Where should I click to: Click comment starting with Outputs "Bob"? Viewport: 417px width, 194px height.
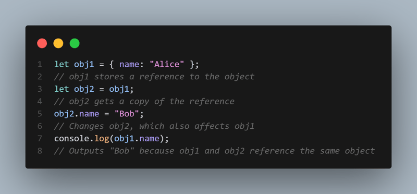[214, 151]
